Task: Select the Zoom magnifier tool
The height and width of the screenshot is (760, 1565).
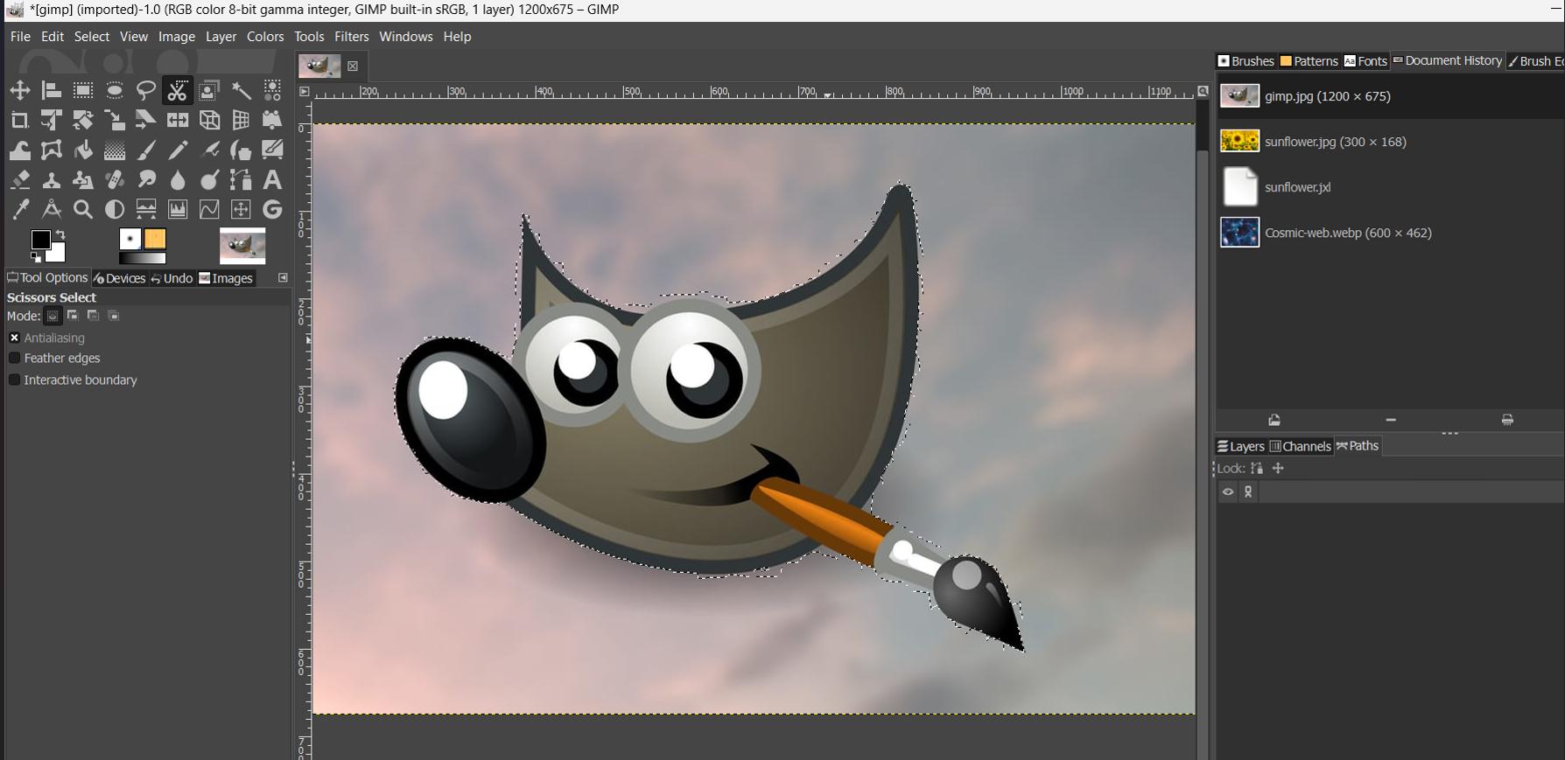Action: 83,209
